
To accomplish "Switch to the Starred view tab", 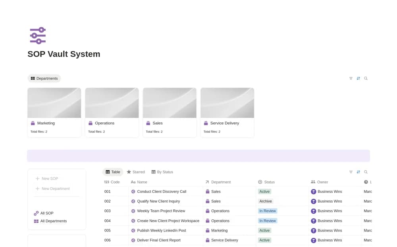I will (136, 172).
